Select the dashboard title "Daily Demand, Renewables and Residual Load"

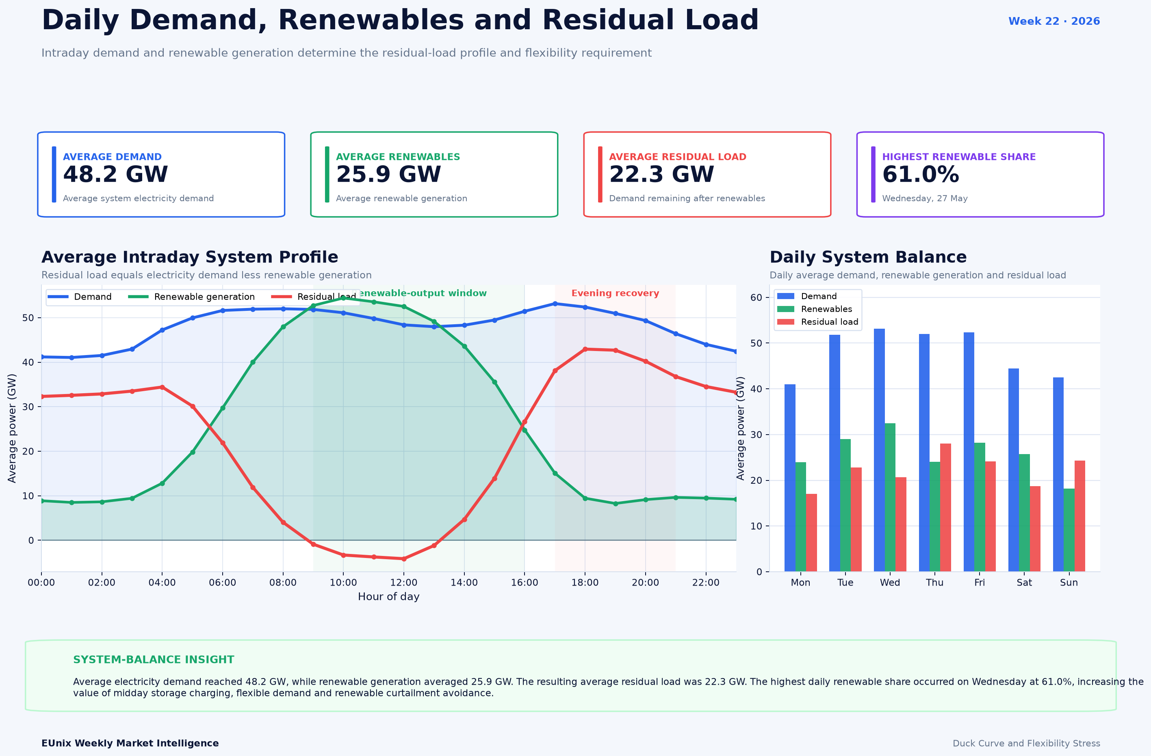tap(400, 20)
